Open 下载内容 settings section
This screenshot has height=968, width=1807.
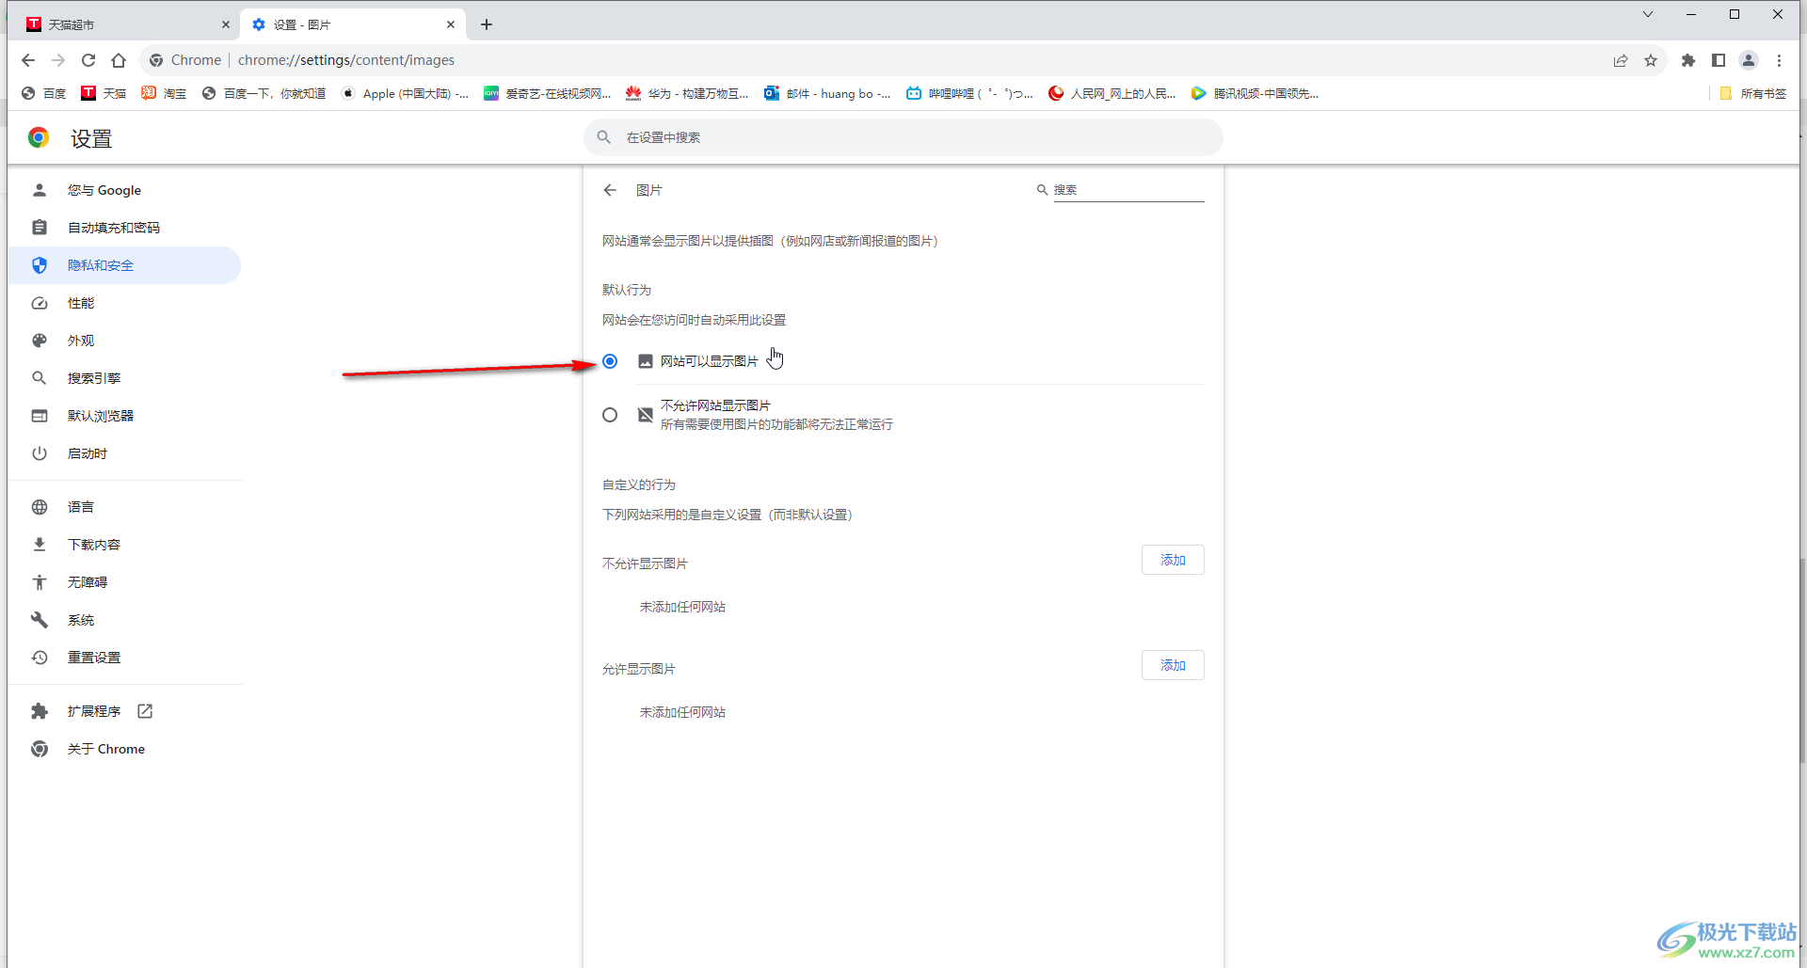(x=124, y=545)
